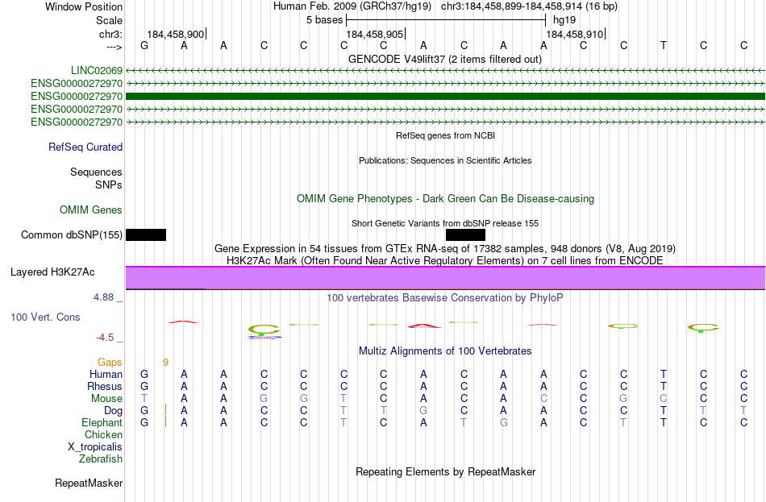Image resolution: width=766 pixels, height=502 pixels.
Task: Click the LINC02069 left-pointing intron arrow line
Action: pyautogui.click(x=445, y=71)
